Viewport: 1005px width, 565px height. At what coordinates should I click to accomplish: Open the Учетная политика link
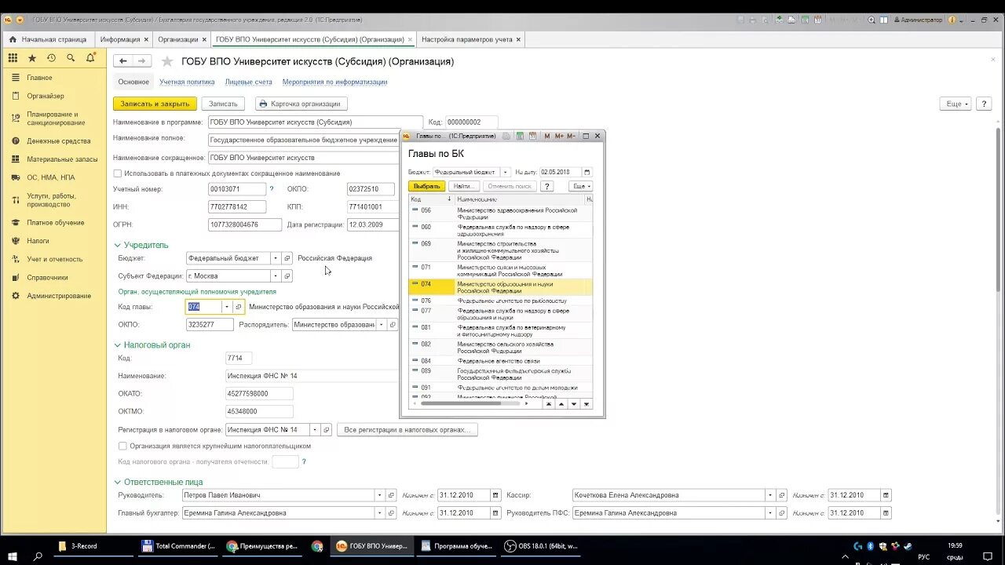[187, 82]
